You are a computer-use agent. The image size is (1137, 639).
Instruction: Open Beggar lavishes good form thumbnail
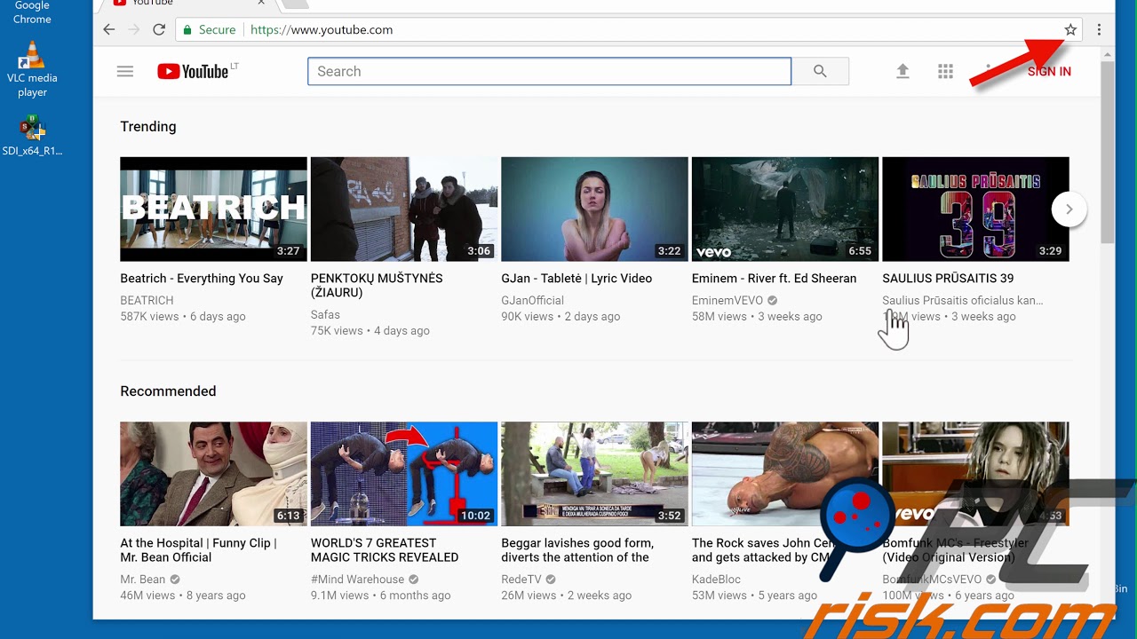coord(594,474)
